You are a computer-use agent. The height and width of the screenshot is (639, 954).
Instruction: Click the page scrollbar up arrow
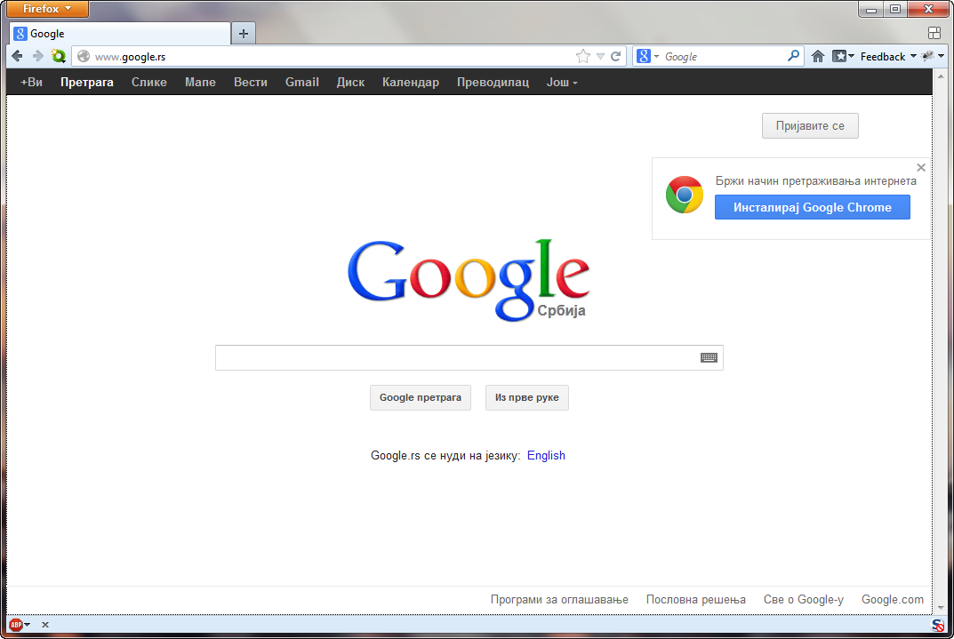click(941, 76)
